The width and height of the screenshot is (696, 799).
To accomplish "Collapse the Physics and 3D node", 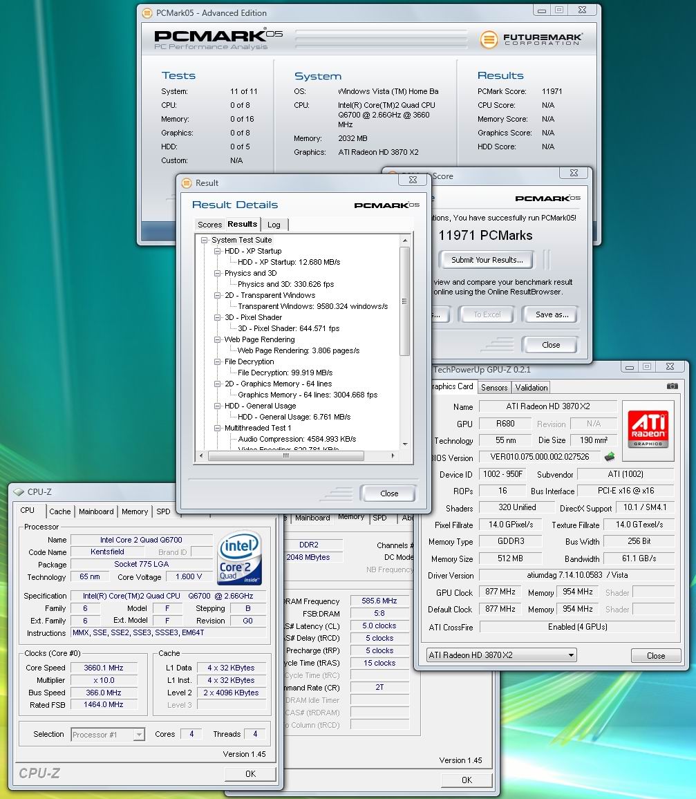I will [x=218, y=273].
